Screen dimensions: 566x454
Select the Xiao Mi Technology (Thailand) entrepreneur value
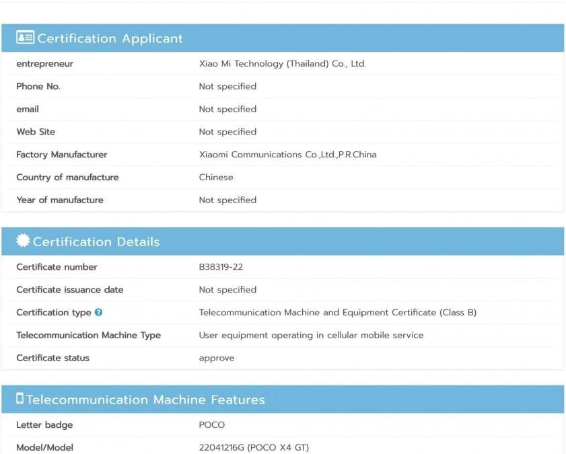[x=282, y=64]
